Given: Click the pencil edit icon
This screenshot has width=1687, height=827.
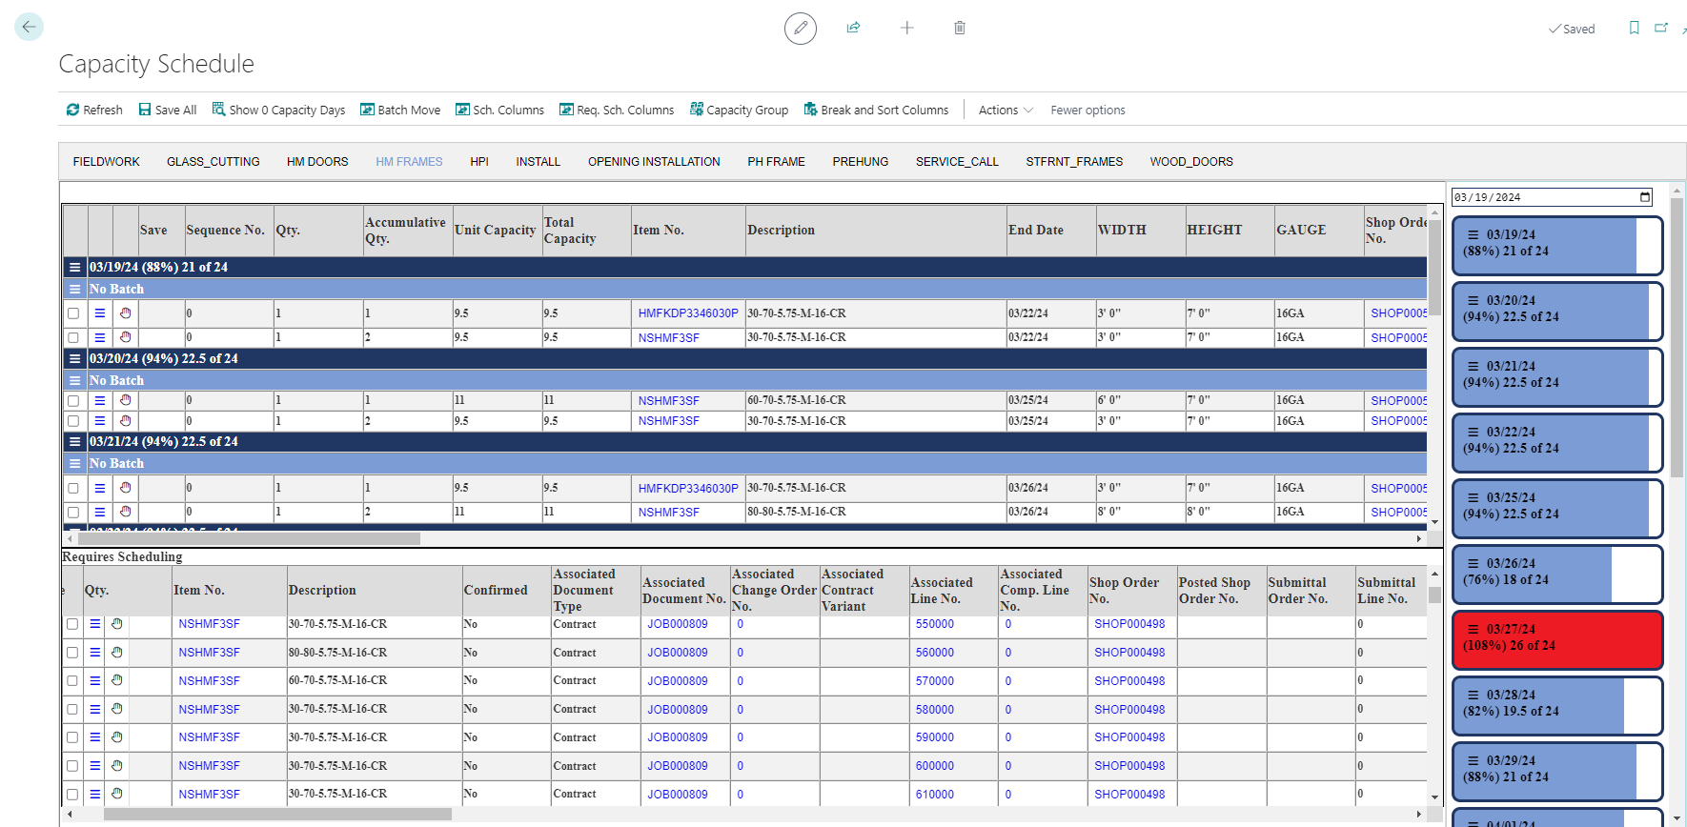Looking at the screenshot, I should (800, 29).
